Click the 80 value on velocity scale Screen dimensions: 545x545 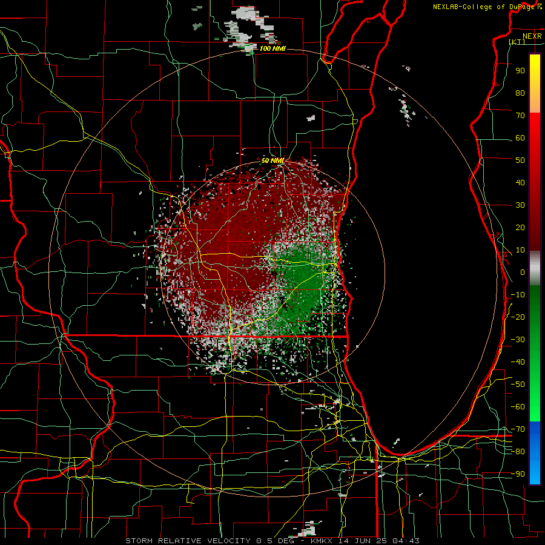tap(520, 93)
